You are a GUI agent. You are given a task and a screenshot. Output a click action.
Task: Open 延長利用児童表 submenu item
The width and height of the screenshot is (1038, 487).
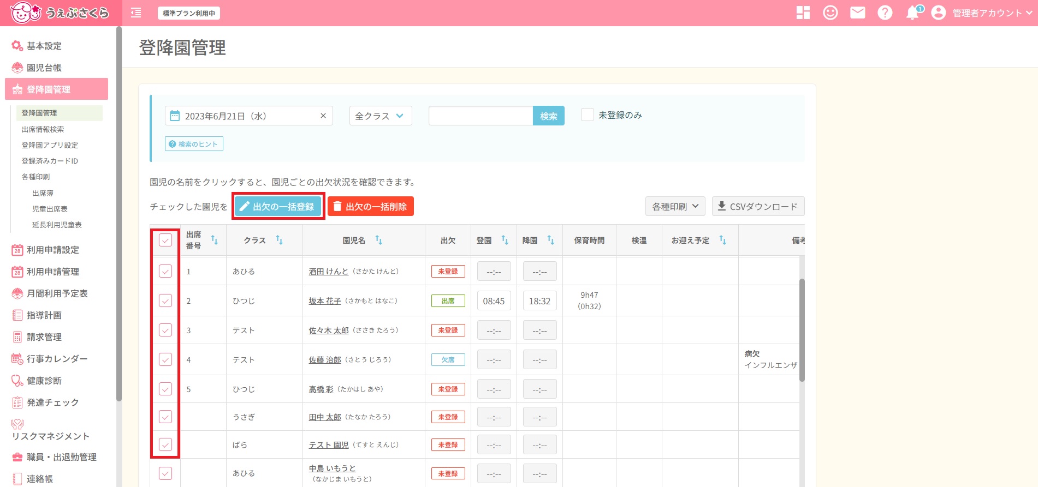click(x=57, y=225)
